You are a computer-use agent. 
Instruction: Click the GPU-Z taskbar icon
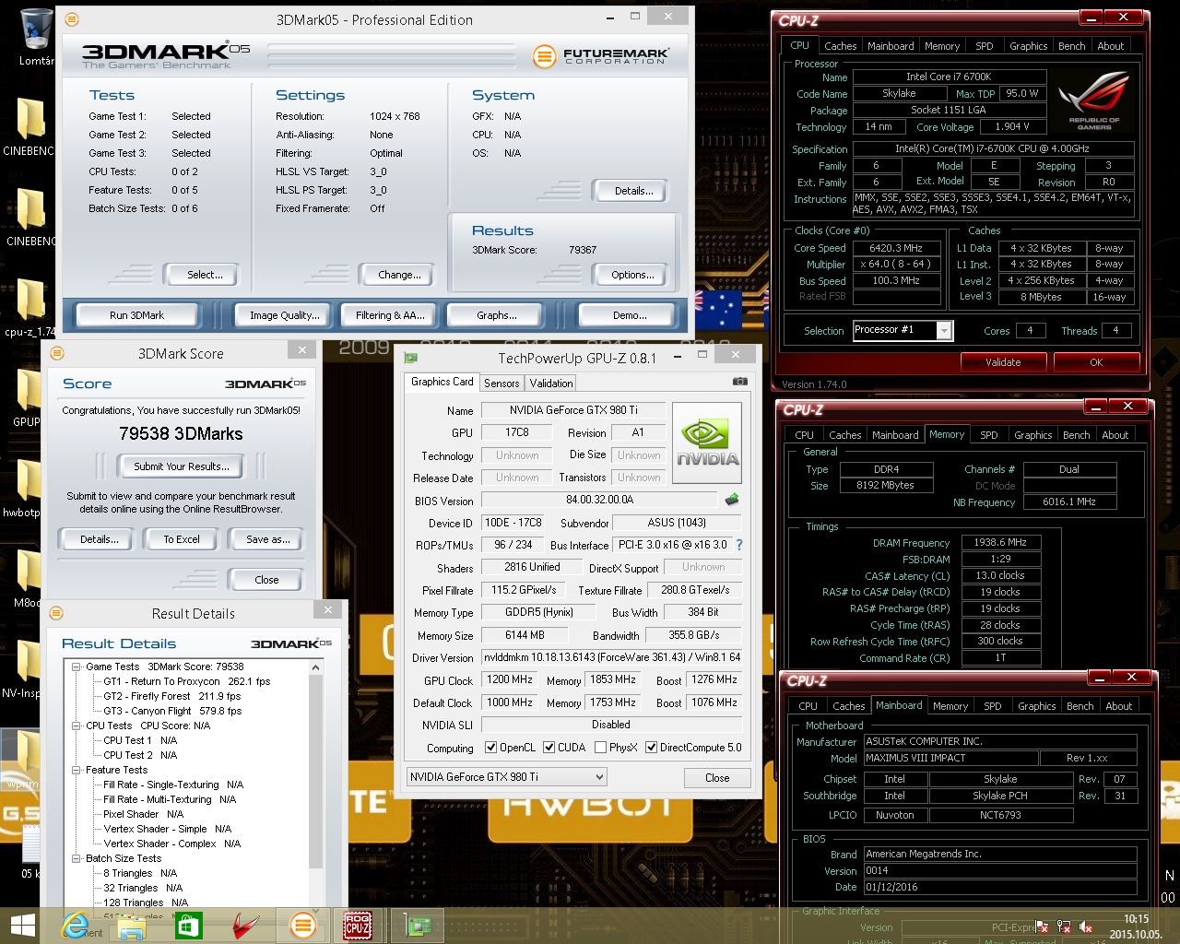coord(419,926)
